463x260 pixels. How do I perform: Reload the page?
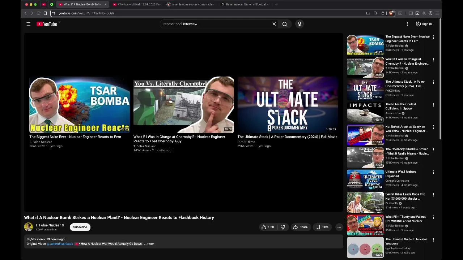point(38,13)
